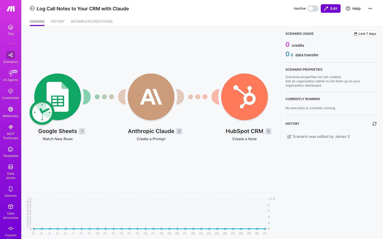Open AI Agents beta section

11,75
